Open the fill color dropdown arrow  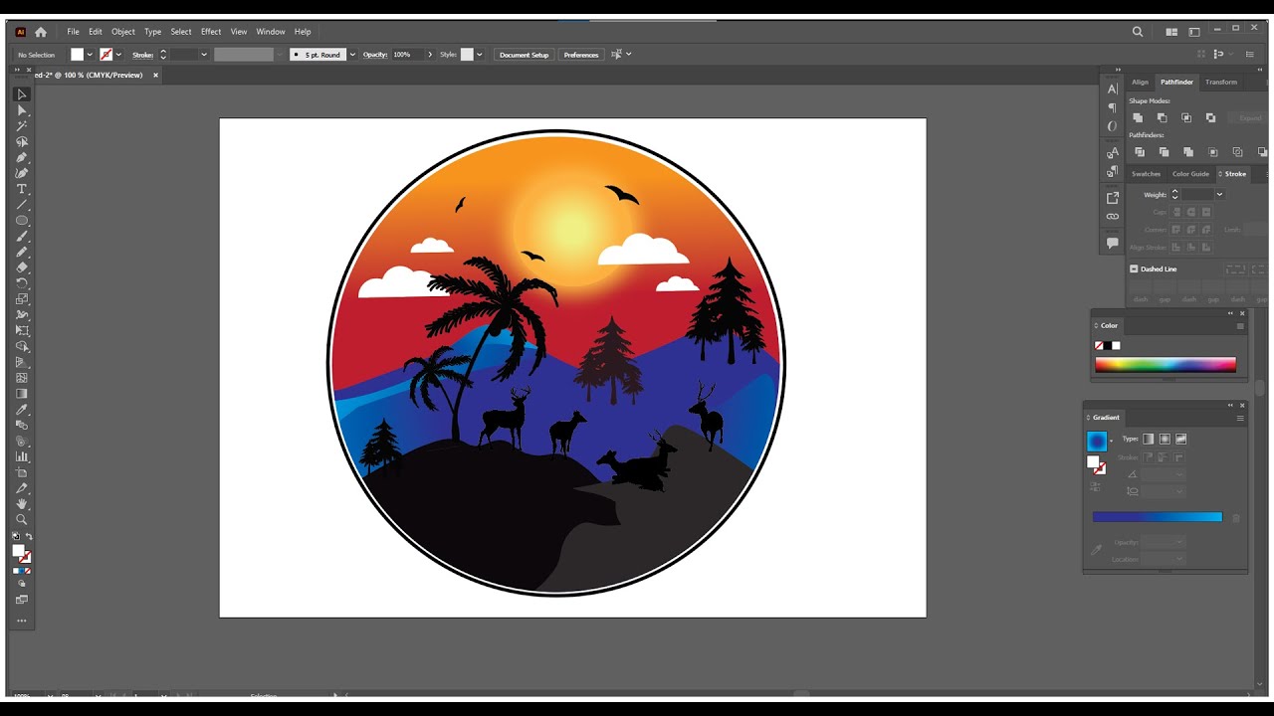90,55
